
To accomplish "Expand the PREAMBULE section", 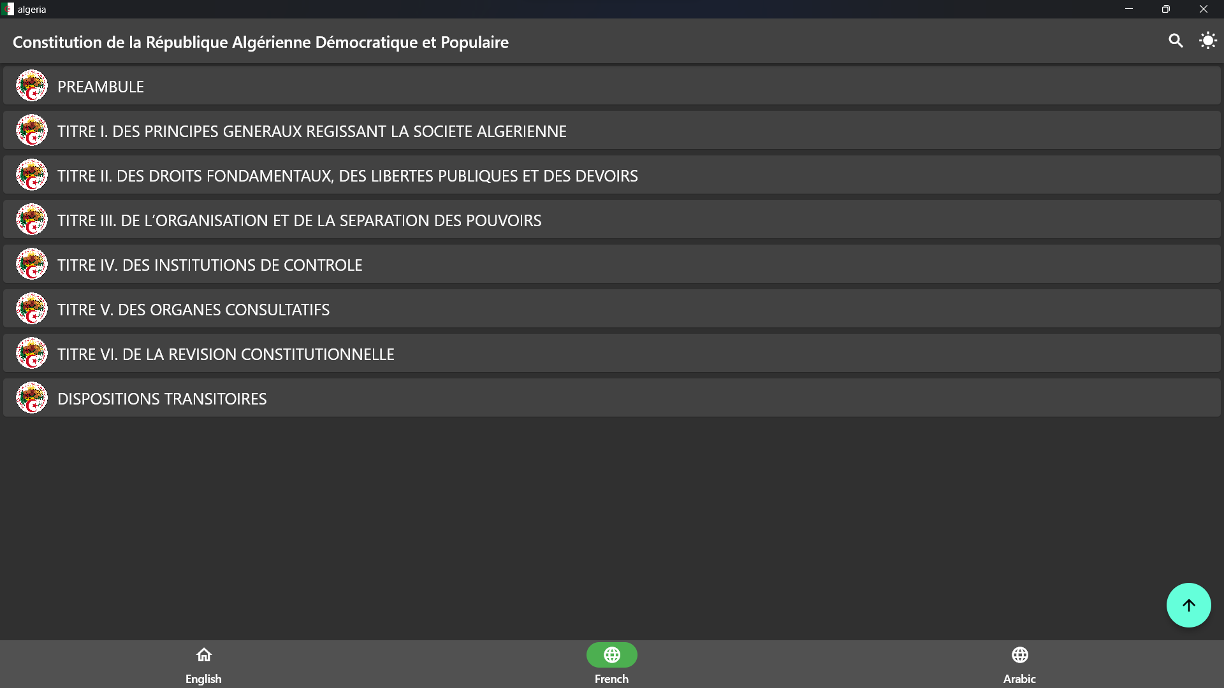I will point(101,87).
